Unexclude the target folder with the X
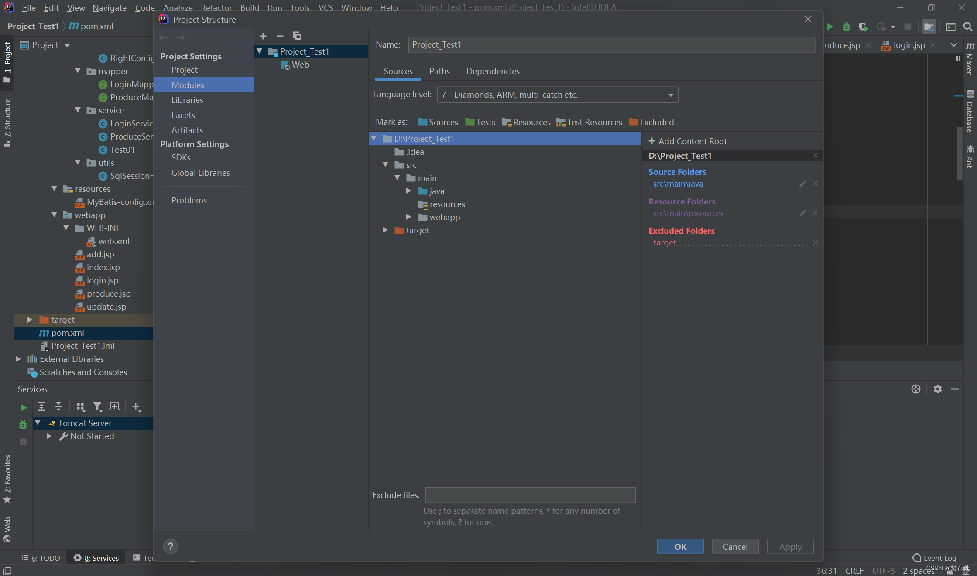This screenshot has width=977, height=576. click(x=816, y=242)
